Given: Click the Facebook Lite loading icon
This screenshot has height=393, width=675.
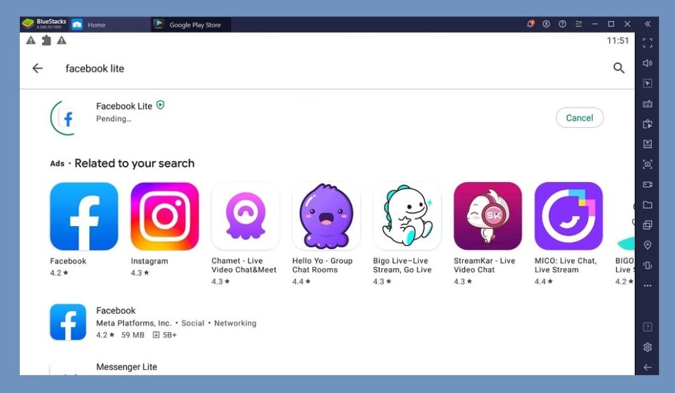Looking at the screenshot, I should [x=68, y=118].
